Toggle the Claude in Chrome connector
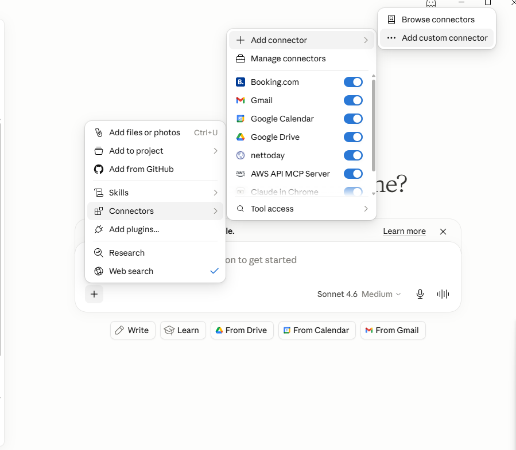The image size is (516, 450). coord(353,191)
